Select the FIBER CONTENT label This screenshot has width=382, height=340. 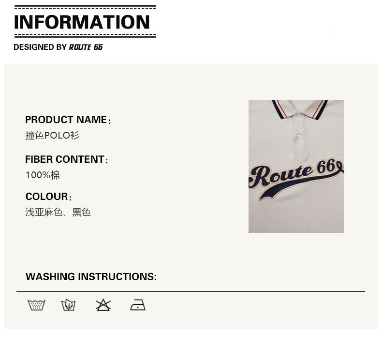(65, 159)
